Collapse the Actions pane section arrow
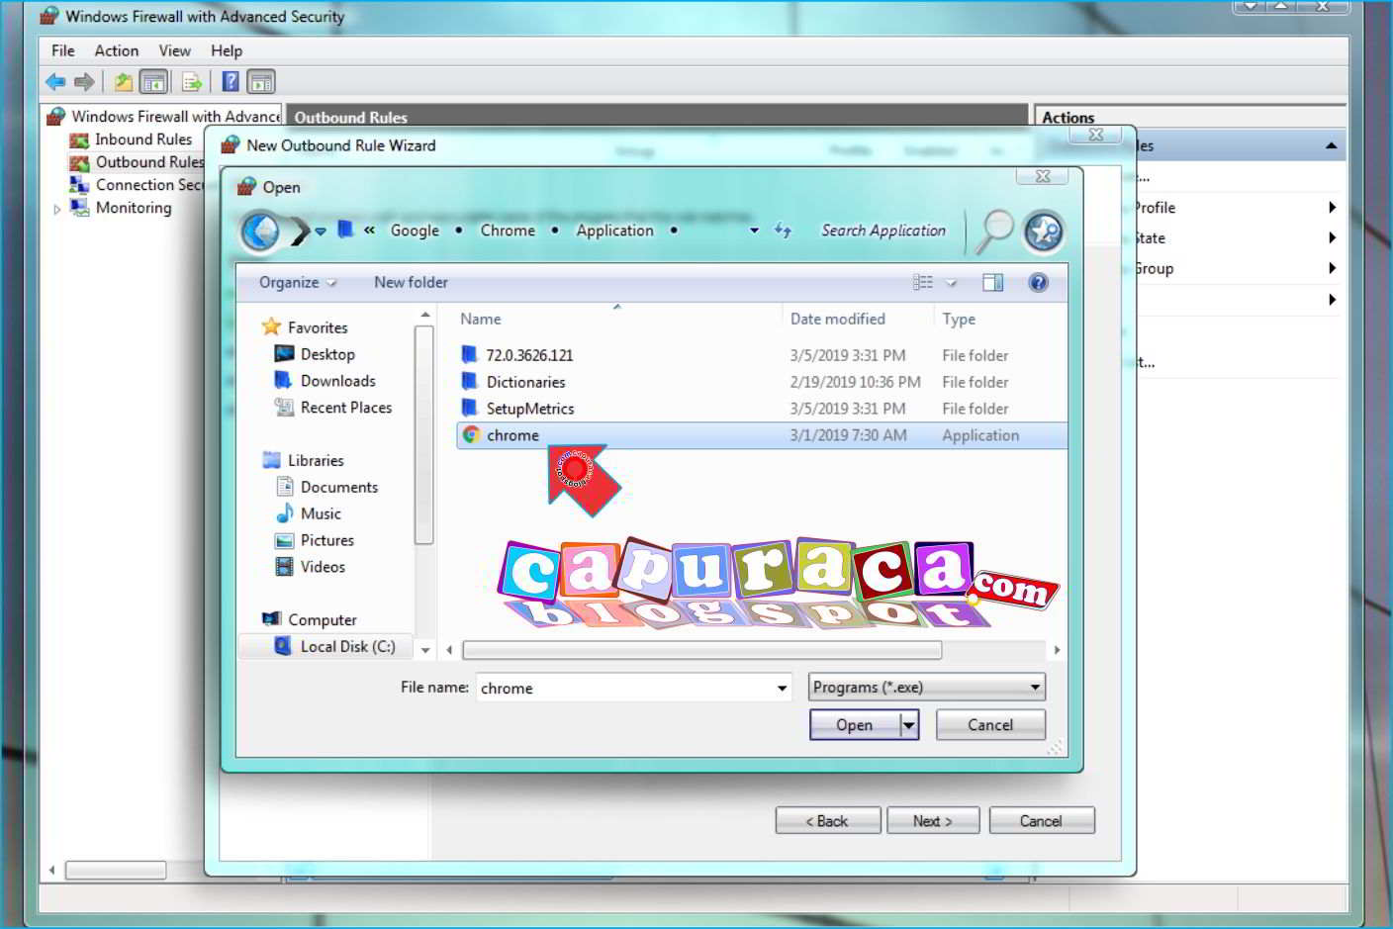 (1331, 145)
